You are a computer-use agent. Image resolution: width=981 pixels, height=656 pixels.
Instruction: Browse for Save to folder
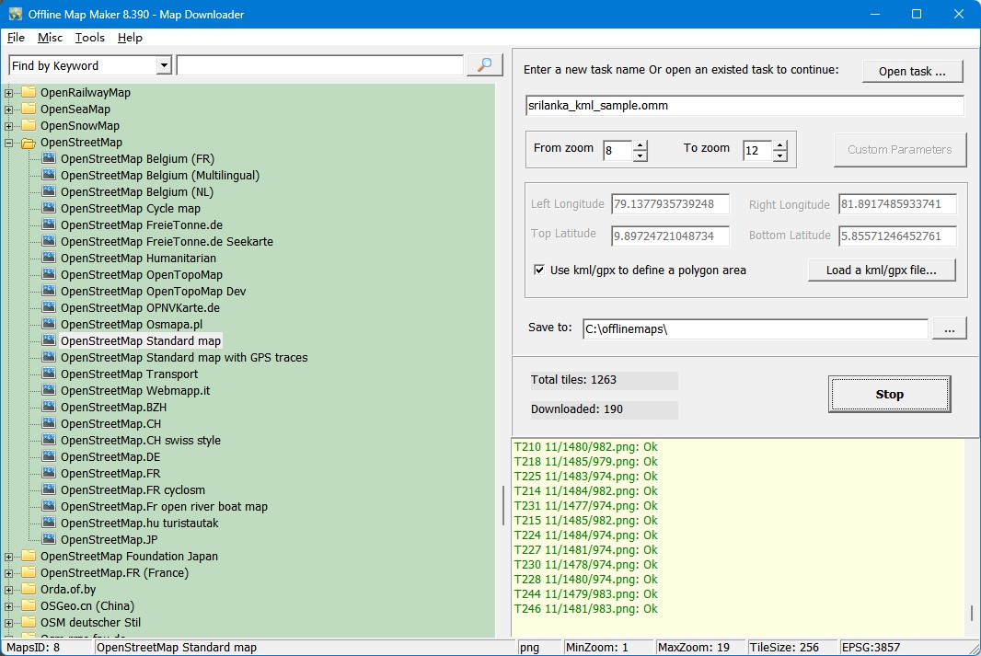point(949,329)
